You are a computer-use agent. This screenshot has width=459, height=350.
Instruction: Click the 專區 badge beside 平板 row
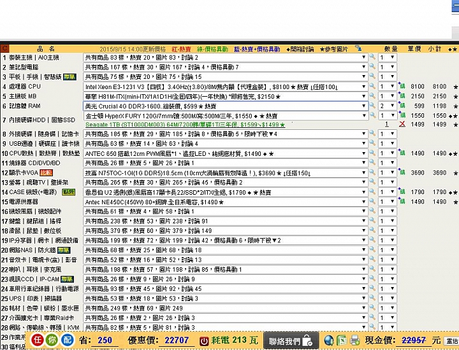pyautogui.click(x=69, y=77)
